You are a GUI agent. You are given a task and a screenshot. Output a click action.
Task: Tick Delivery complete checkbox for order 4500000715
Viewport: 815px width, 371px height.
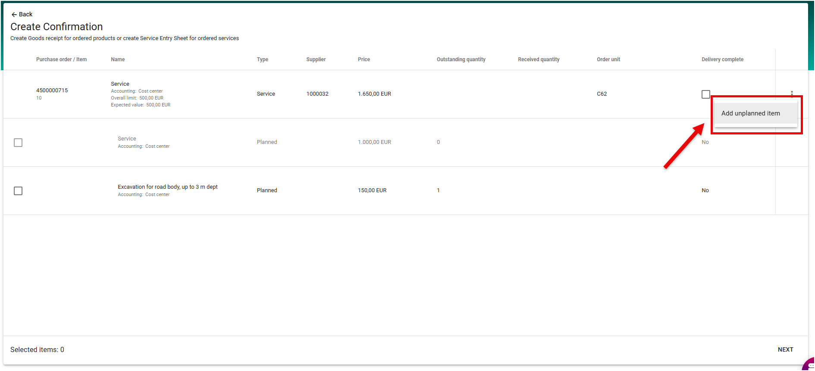pyautogui.click(x=705, y=94)
